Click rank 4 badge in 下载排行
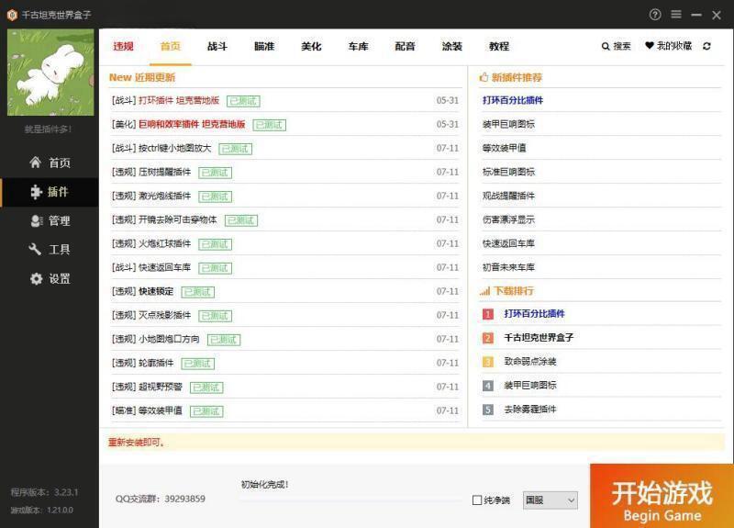 [487, 386]
